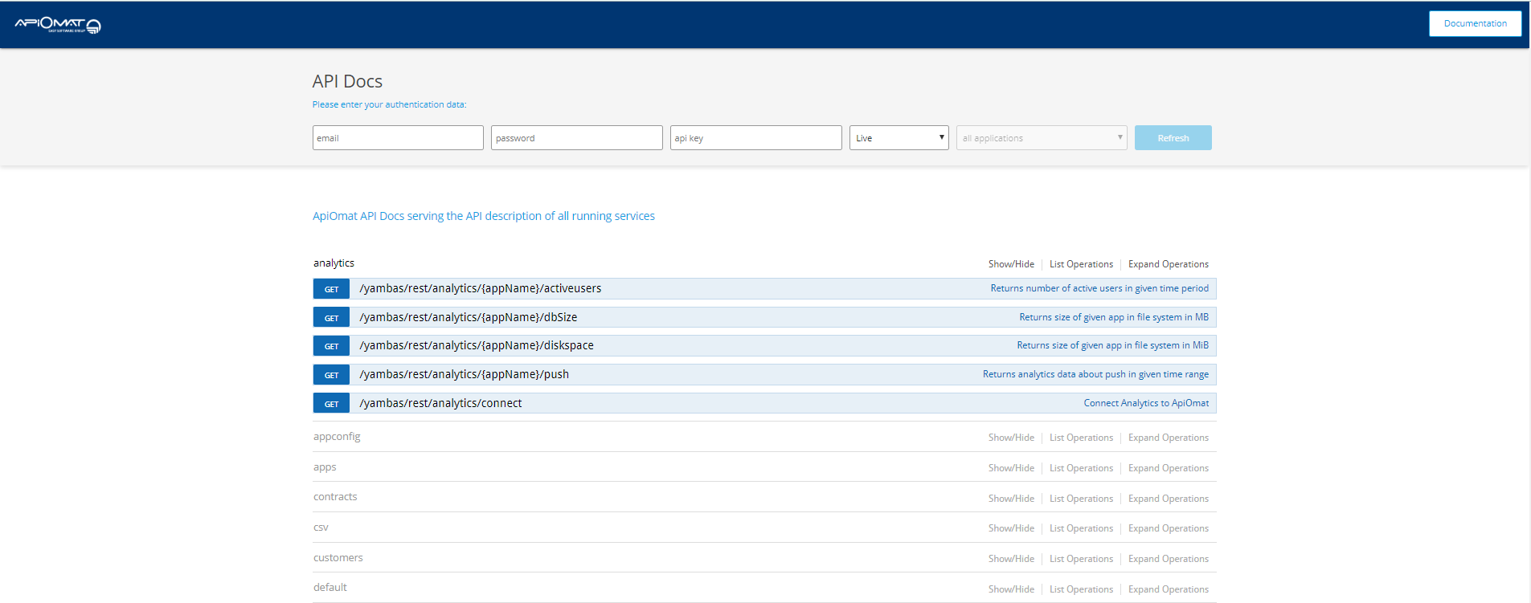
Task: Click GET badge for push endpoint
Action: coord(331,375)
